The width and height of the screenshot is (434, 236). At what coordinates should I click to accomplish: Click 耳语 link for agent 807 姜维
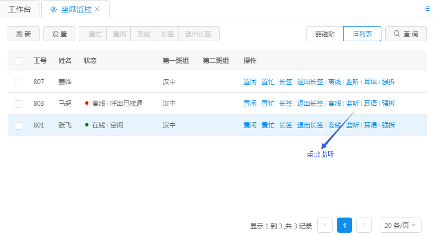click(x=371, y=82)
